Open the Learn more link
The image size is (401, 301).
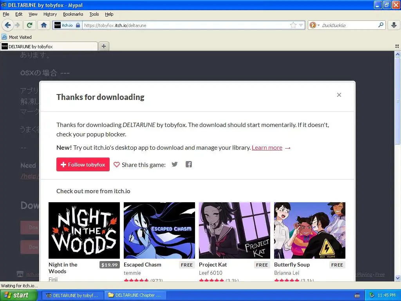pyautogui.click(x=267, y=148)
